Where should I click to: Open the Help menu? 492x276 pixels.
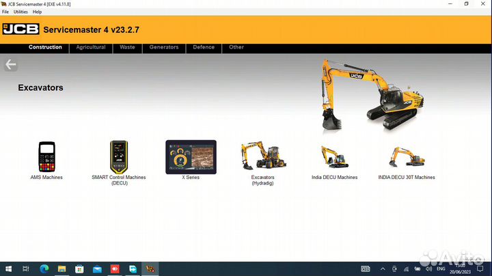(x=37, y=12)
